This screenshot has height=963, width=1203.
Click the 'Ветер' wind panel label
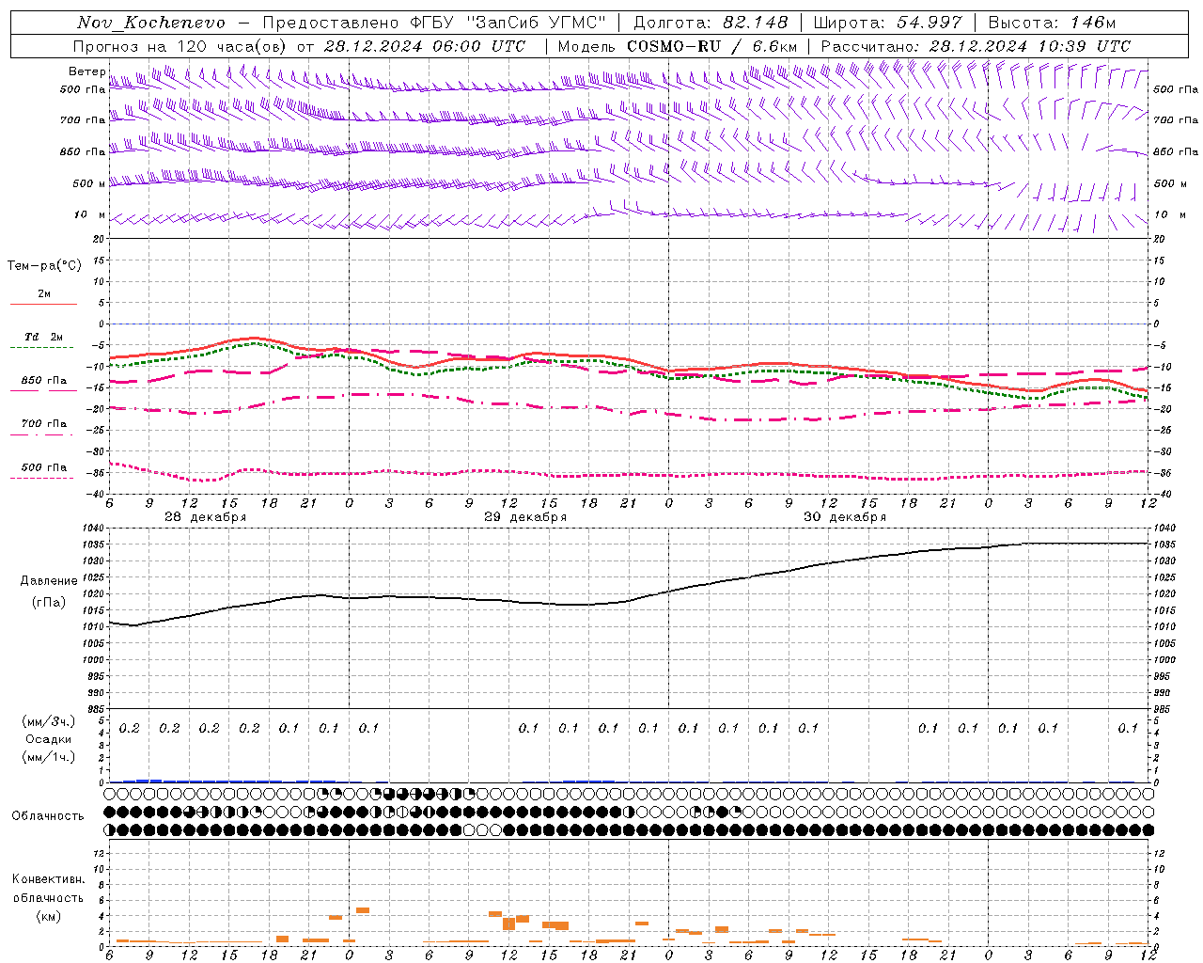pos(87,71)
